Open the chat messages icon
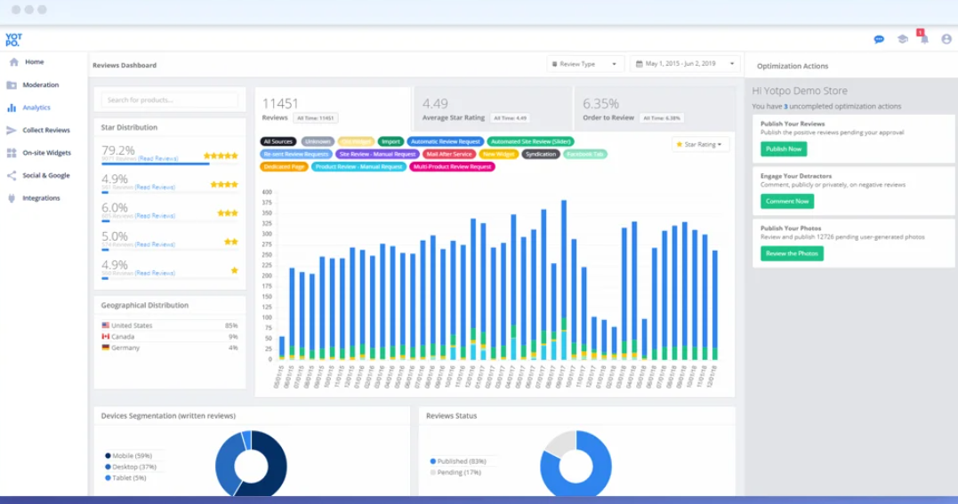This screenshot has width=958, height=504. 879,39
